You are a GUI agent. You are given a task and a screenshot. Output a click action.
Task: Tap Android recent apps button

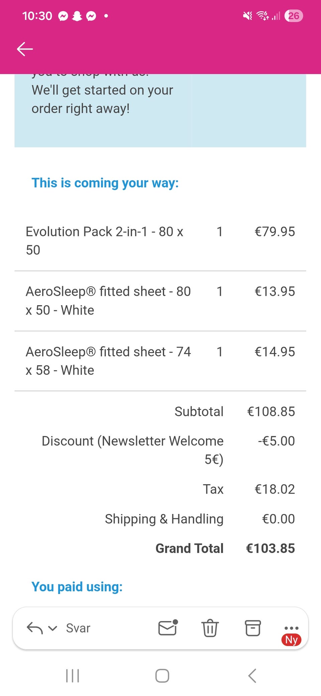[73, 676]
